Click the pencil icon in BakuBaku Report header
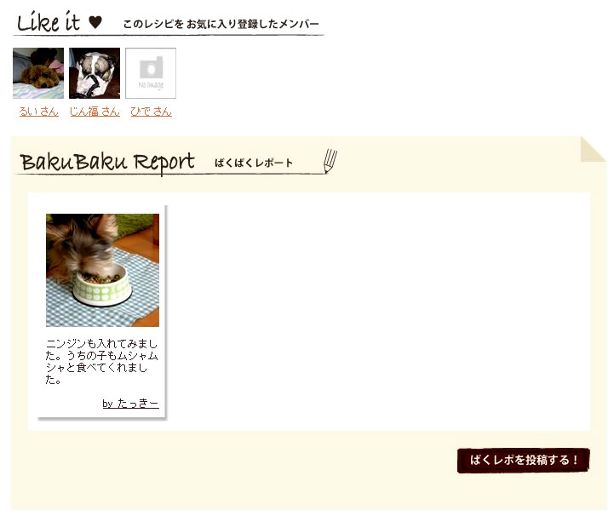The image size is (614, 516). (330, 161)
